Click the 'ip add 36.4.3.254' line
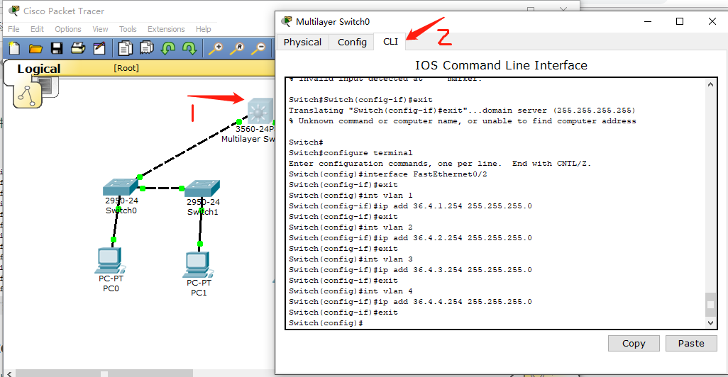 410,270
